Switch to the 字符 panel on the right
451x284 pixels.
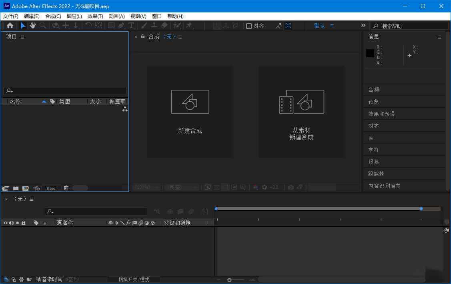[373, 150]
